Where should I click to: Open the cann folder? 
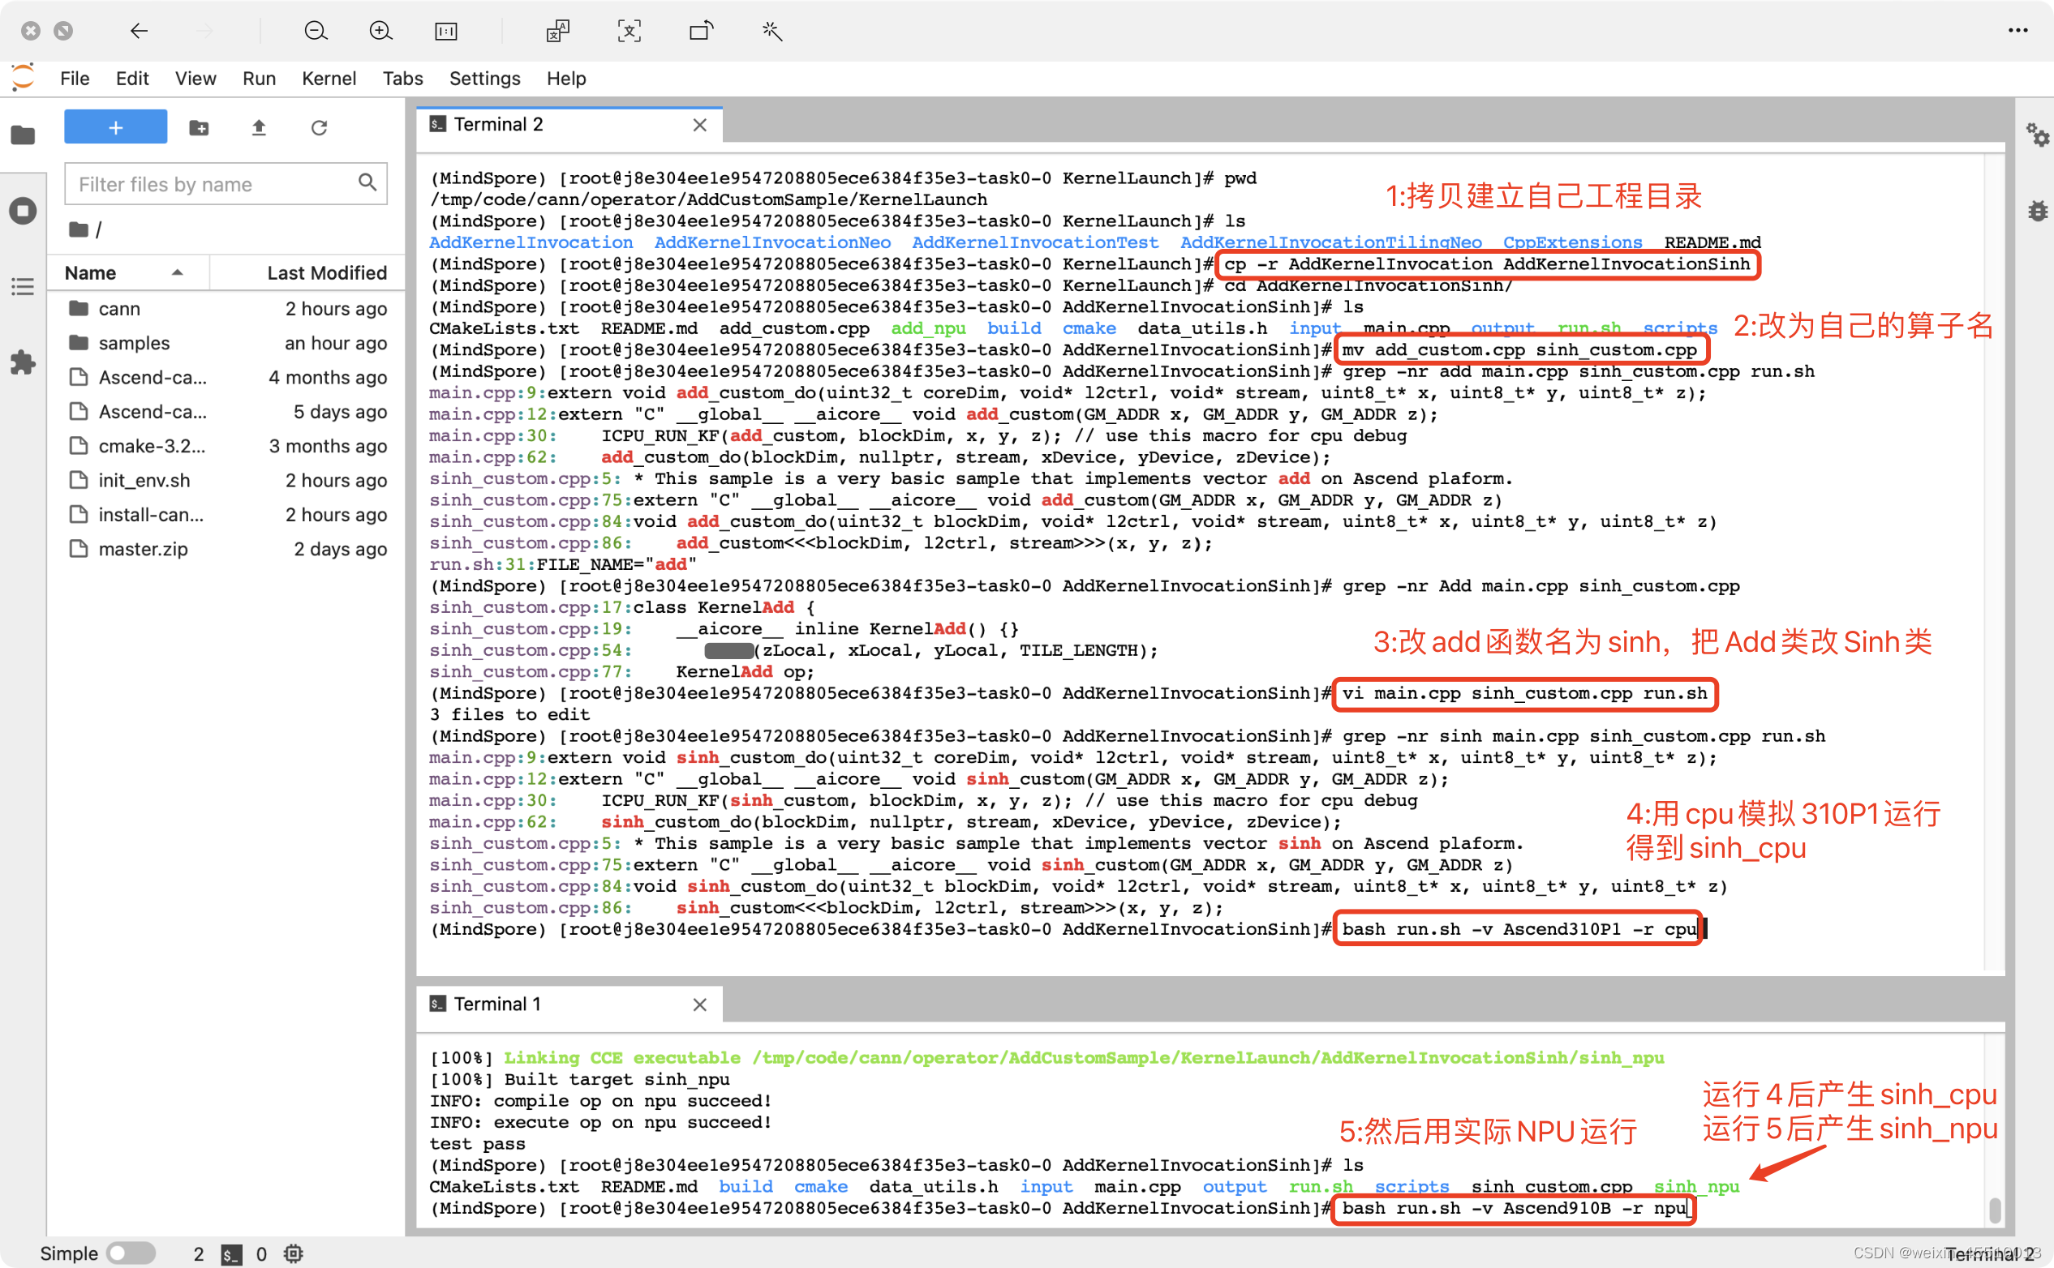(119, 309)
